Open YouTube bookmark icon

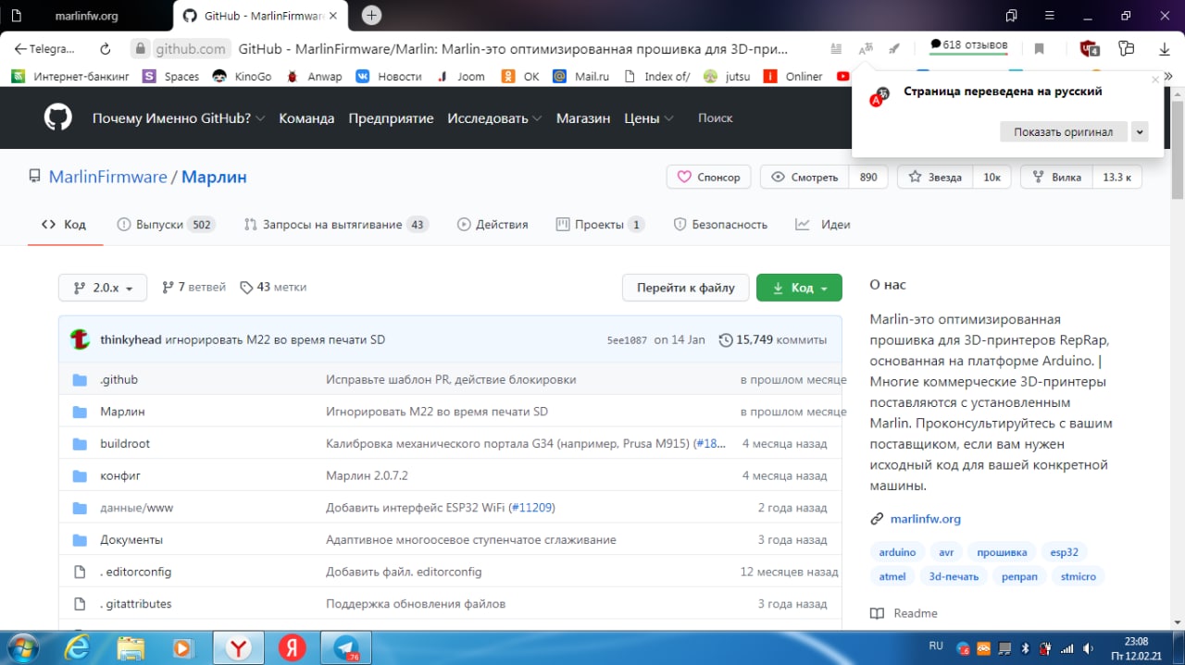coord(843,76)
